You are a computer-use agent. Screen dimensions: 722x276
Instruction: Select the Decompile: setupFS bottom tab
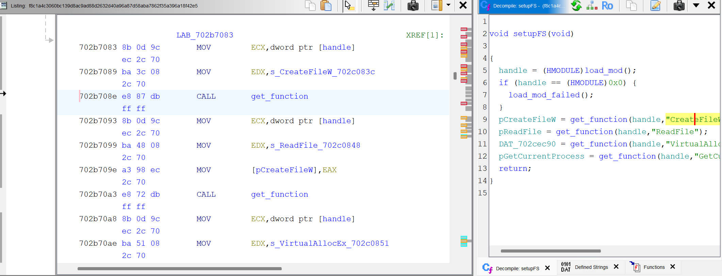[518, 268]
